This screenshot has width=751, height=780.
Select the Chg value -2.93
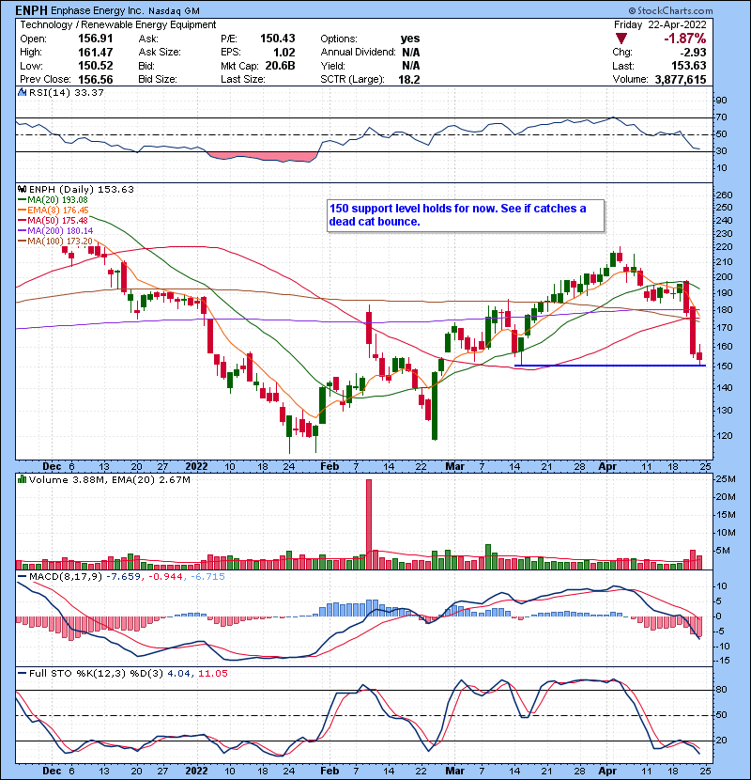693,53
